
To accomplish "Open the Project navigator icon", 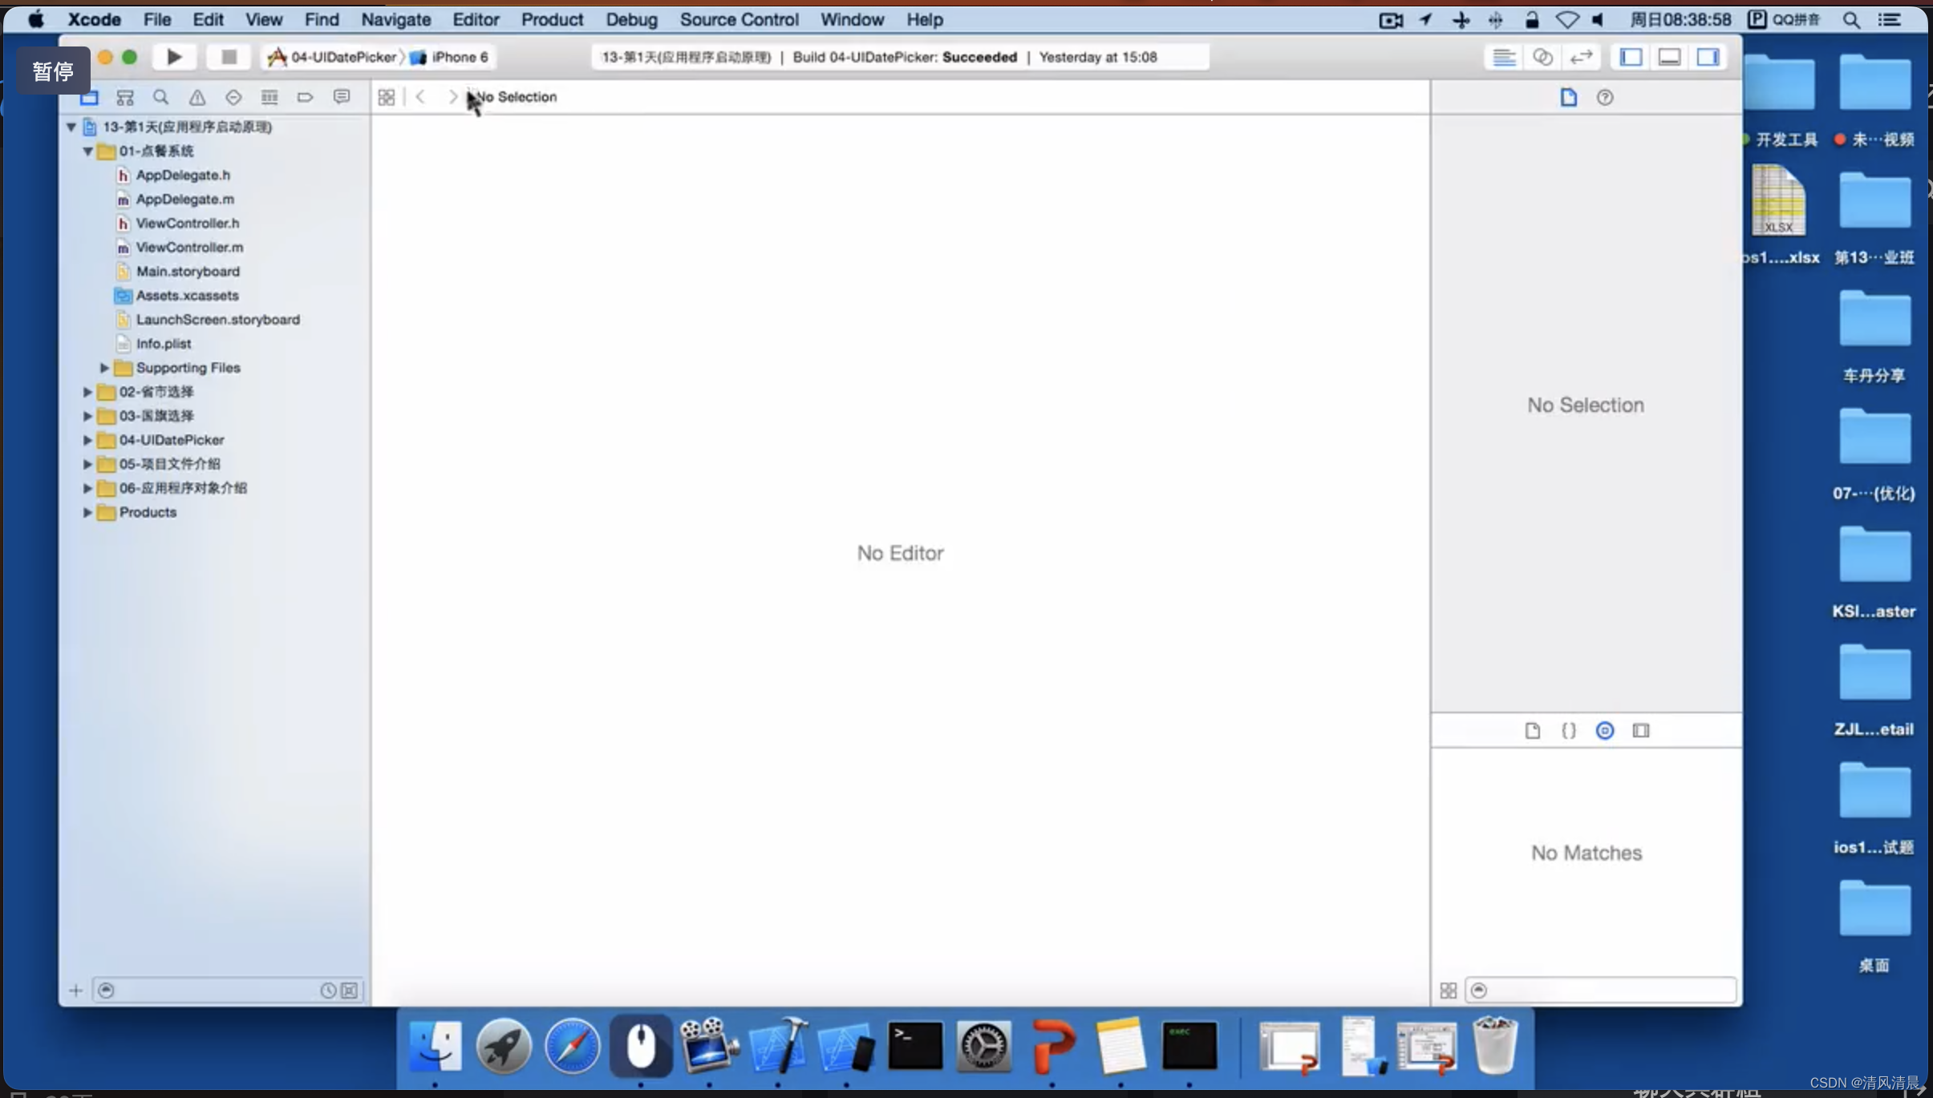I will point(89,98).
